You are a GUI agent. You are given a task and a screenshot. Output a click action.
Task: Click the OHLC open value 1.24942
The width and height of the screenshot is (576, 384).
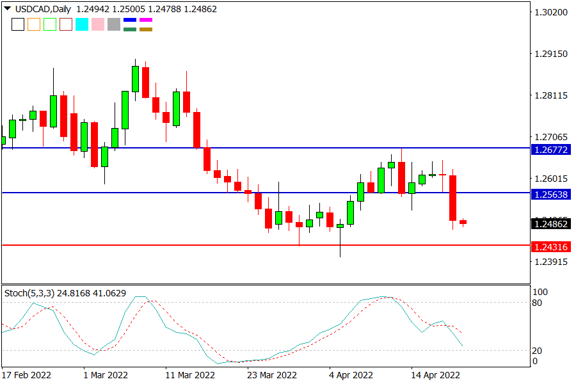tap(93, 9)
